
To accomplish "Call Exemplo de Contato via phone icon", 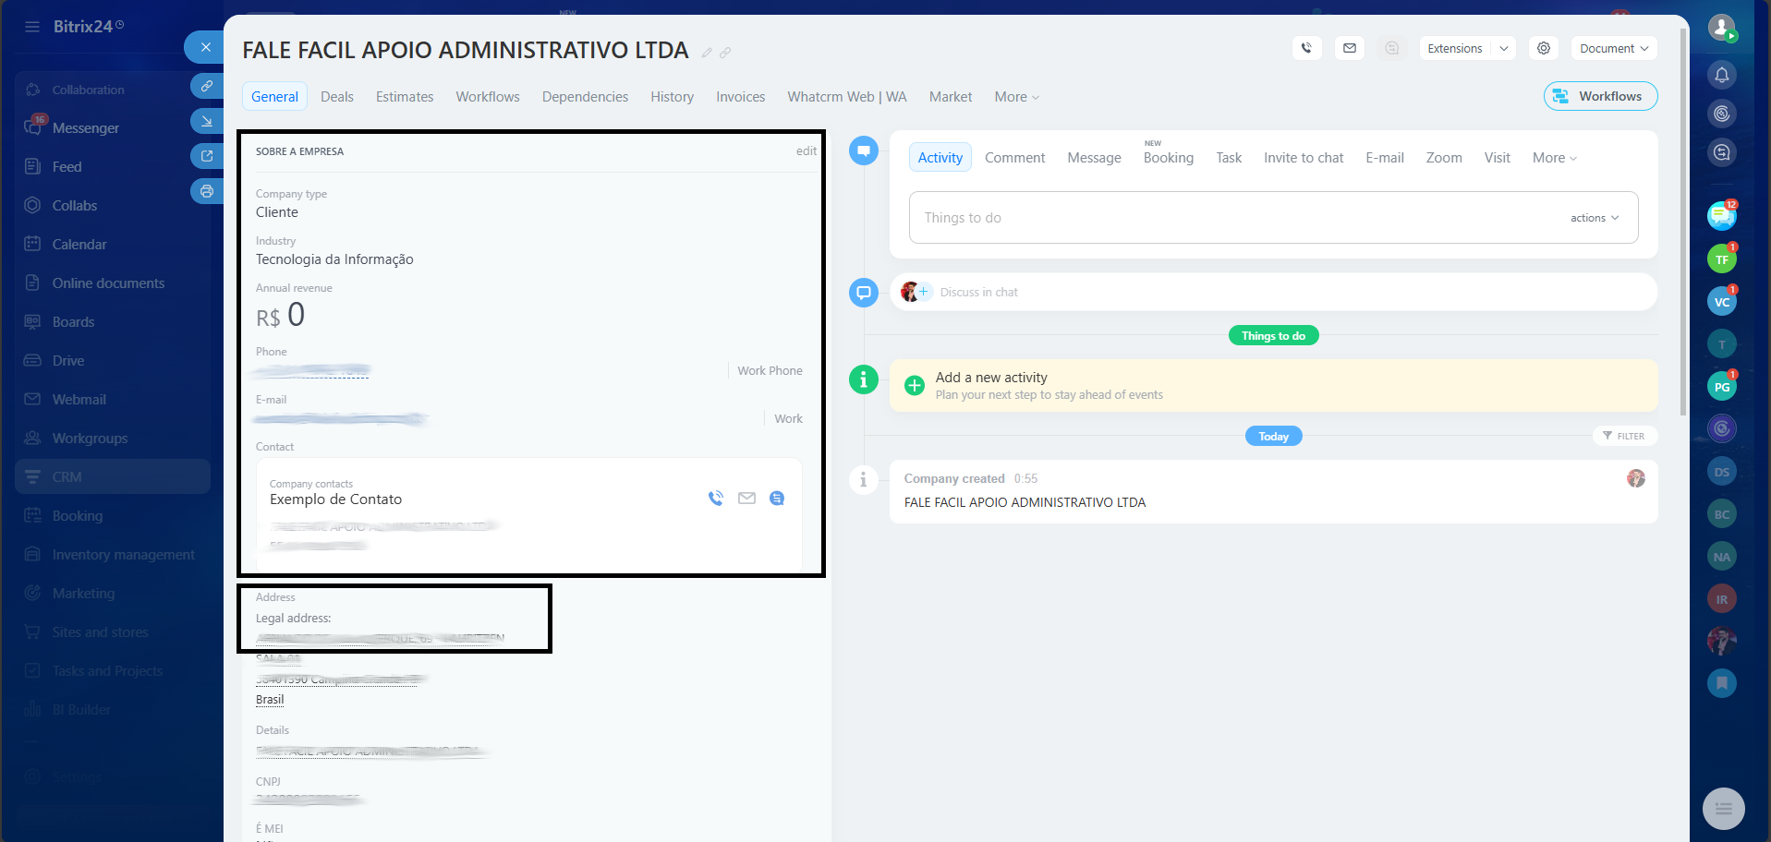I will tap(715, 499).
